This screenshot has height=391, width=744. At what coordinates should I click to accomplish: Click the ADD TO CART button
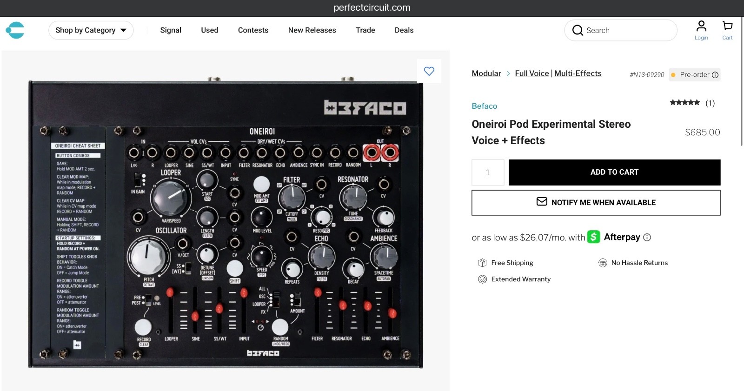pos(614,172)
